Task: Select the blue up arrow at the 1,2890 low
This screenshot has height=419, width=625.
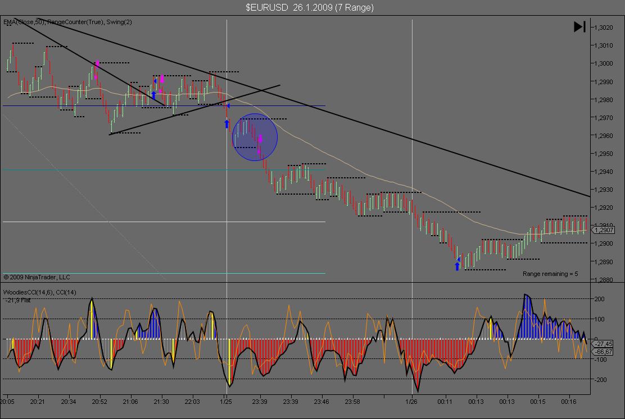Action: click(457, 266)
